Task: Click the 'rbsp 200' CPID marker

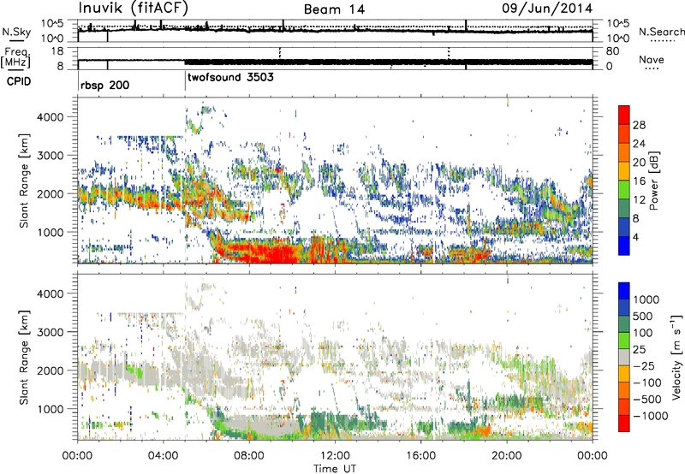Action: coord(104,85)
